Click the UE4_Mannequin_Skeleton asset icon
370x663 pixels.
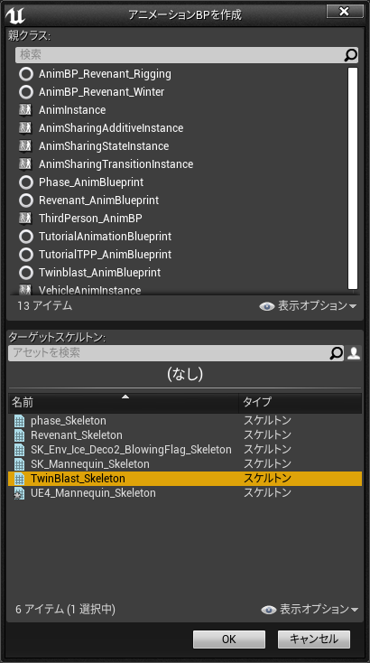coord(20,493)
